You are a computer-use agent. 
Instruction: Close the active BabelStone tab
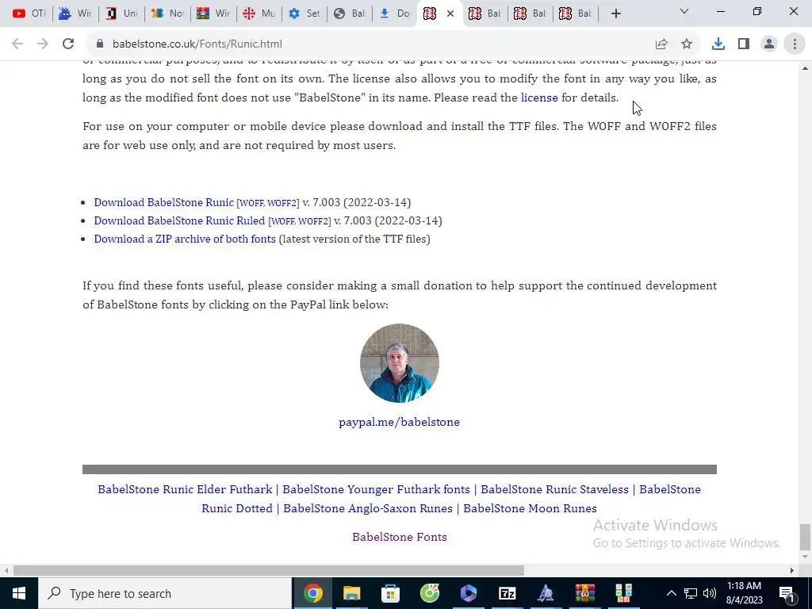tap(450, 13)
